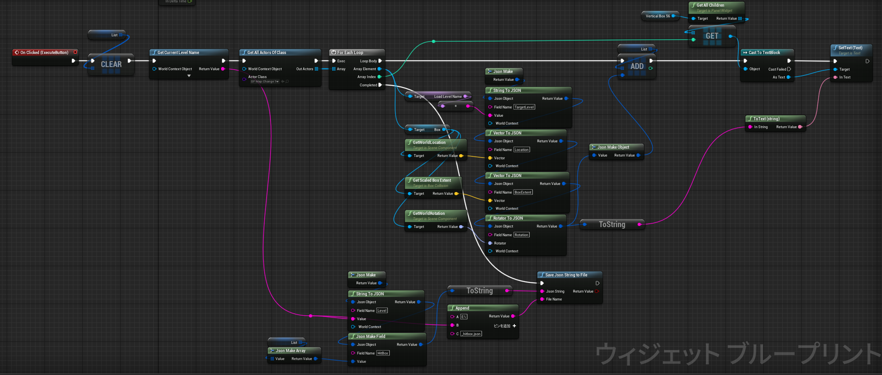Click Target pin of GetWorldRotation
This screenshot has width=882, height=375.
(x=410, y=227)
